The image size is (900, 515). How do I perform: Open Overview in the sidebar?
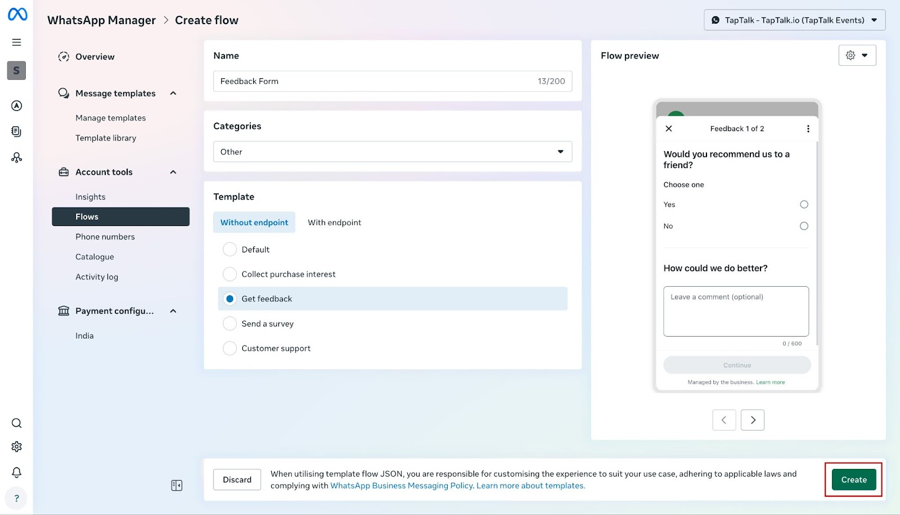pos(95,57)
